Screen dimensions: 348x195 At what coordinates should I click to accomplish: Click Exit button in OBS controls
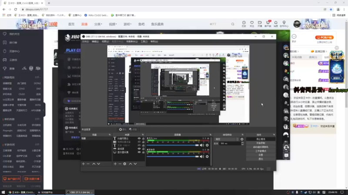tap(261, 159)
